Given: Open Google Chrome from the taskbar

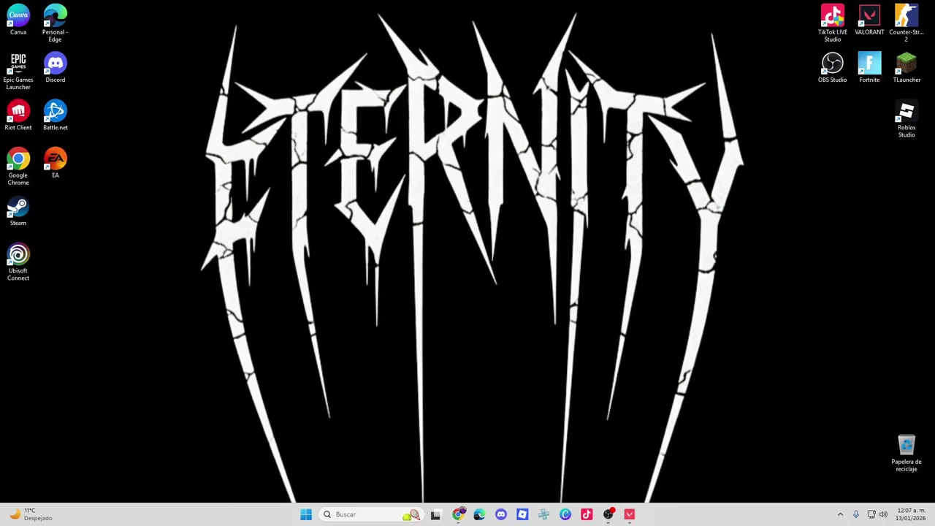Looking at the screenshot, I should click(458, 514).
